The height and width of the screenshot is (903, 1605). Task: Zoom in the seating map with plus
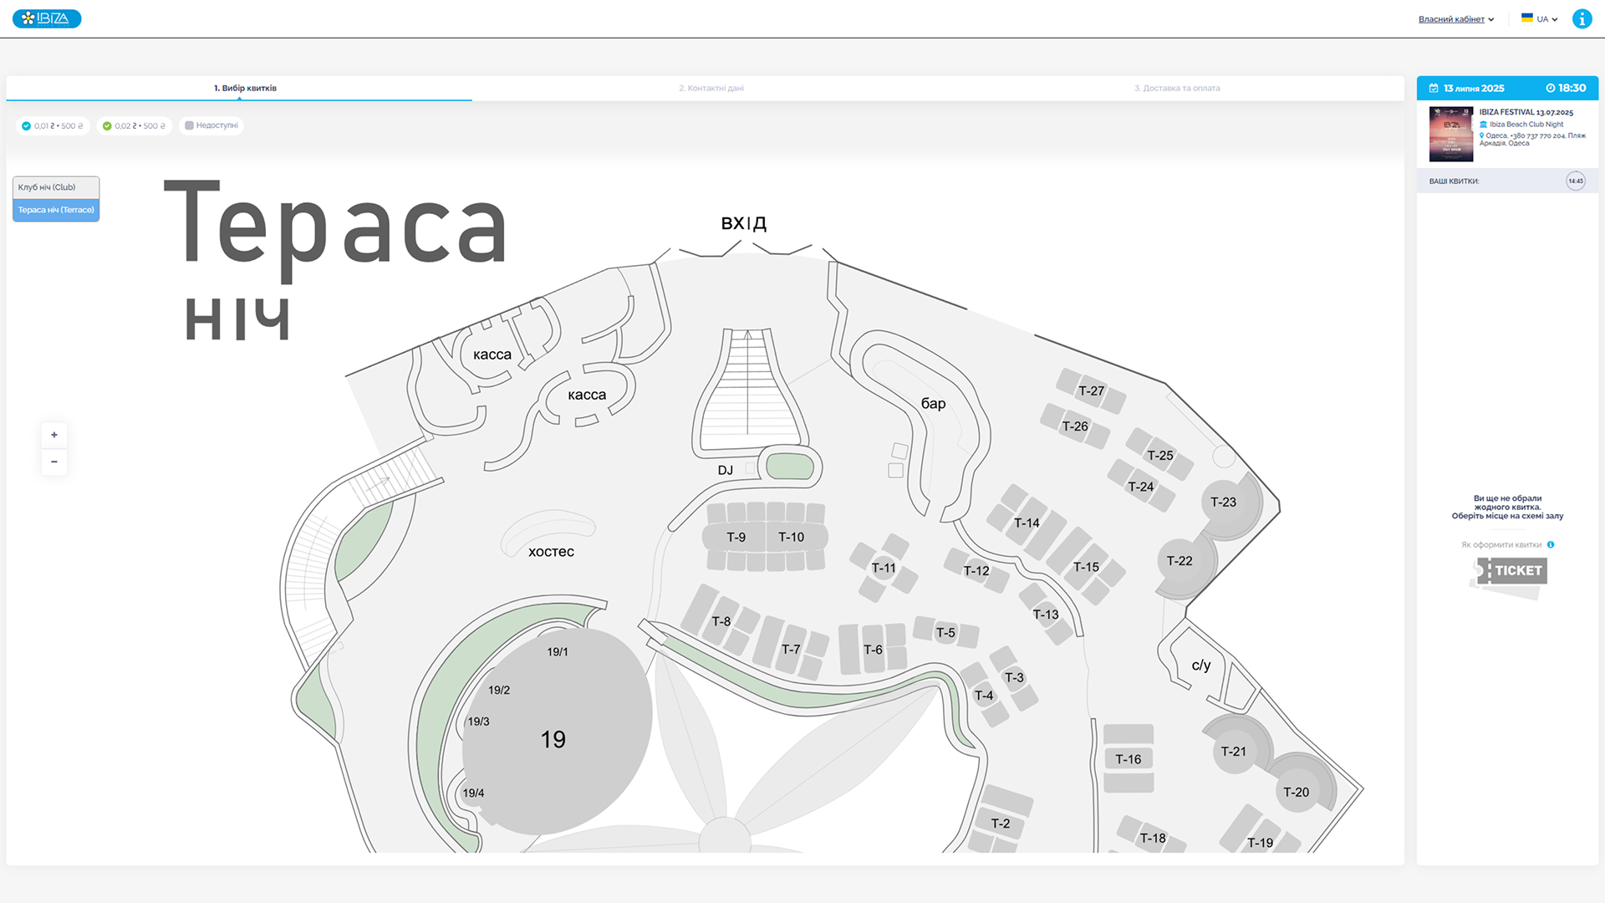click(x=54, y=435)
